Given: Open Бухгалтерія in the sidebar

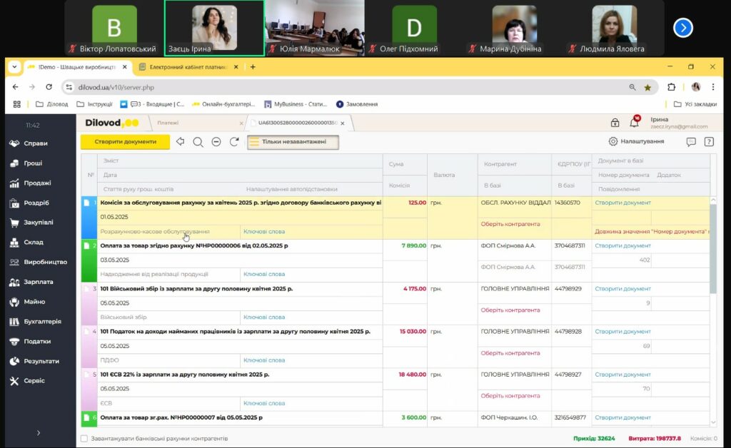Looking at the screenshot, I should 36,321.
